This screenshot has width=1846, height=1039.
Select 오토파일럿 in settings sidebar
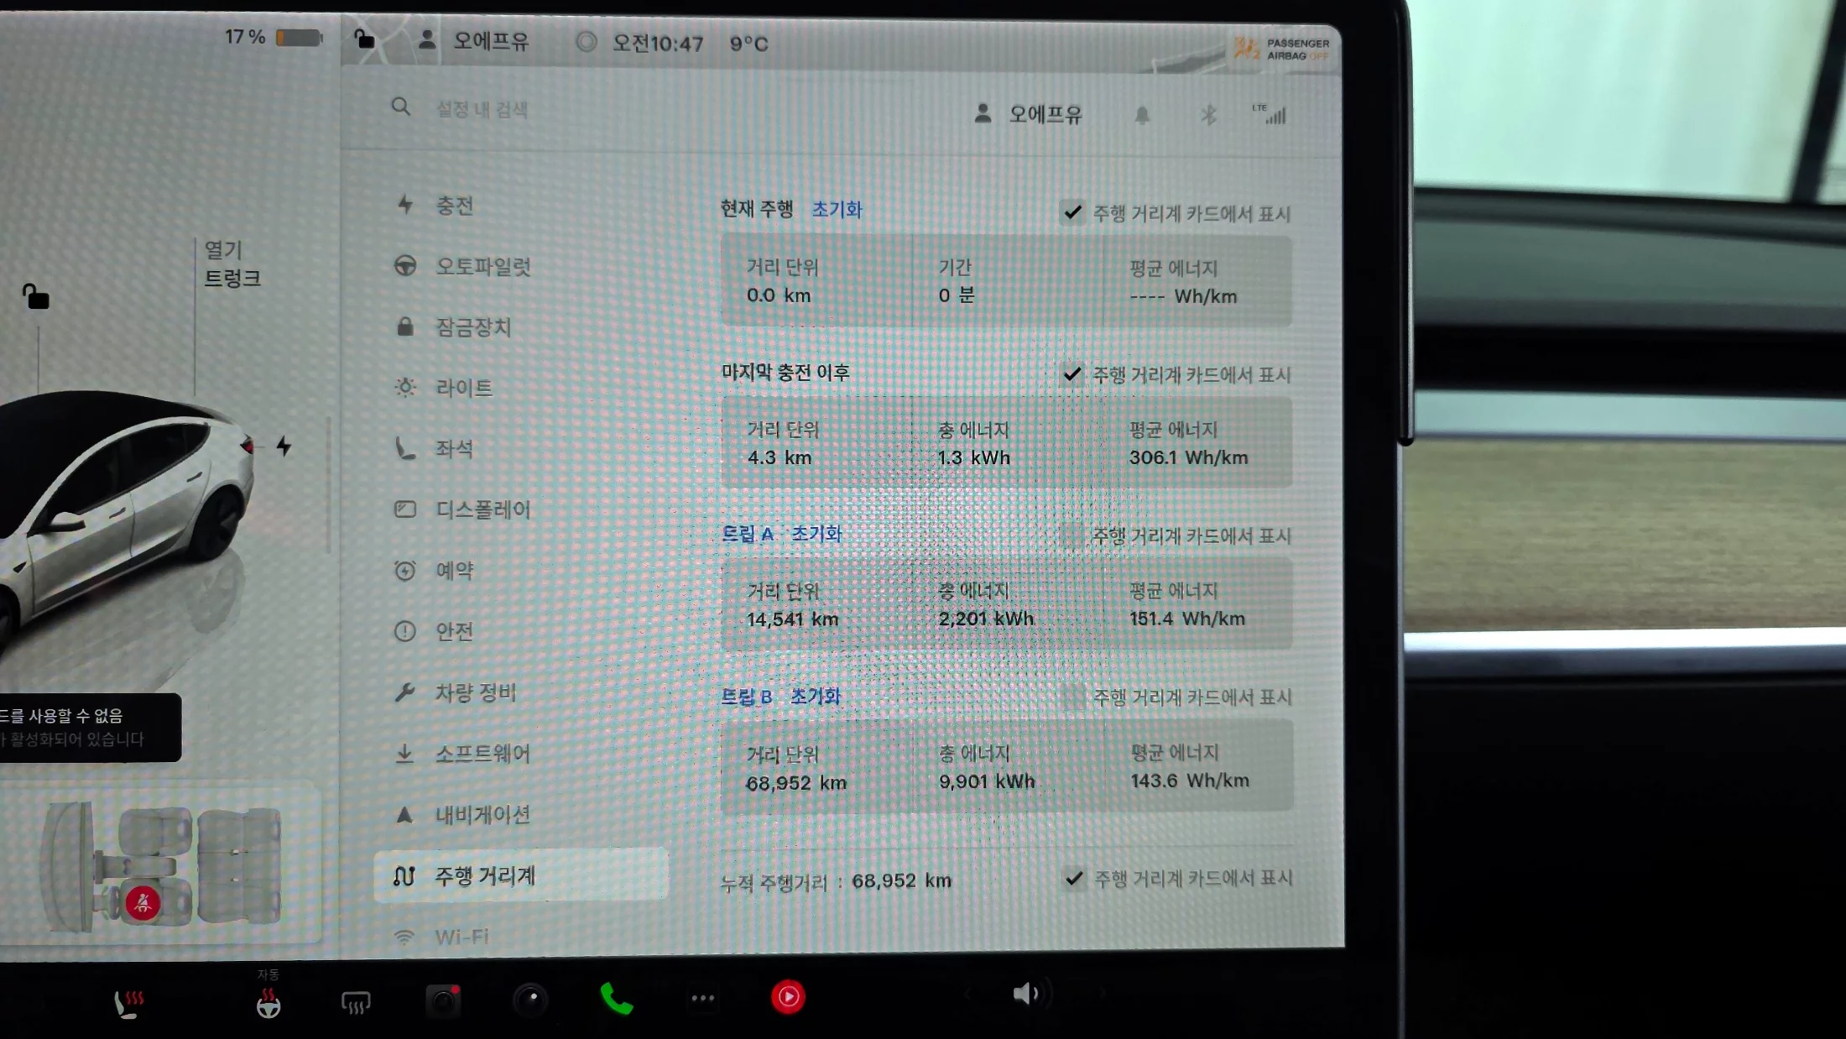coord(482,267)
